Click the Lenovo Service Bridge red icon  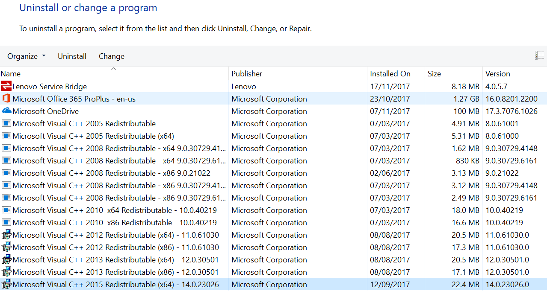(6, 86)
